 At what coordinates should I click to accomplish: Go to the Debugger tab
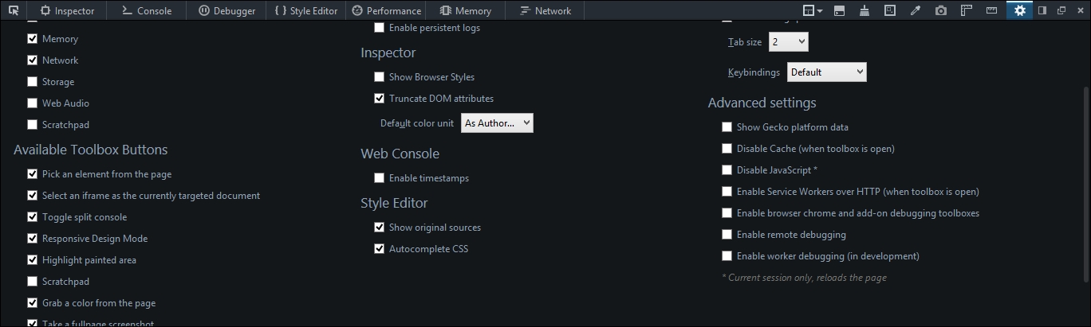click(226, 10)
